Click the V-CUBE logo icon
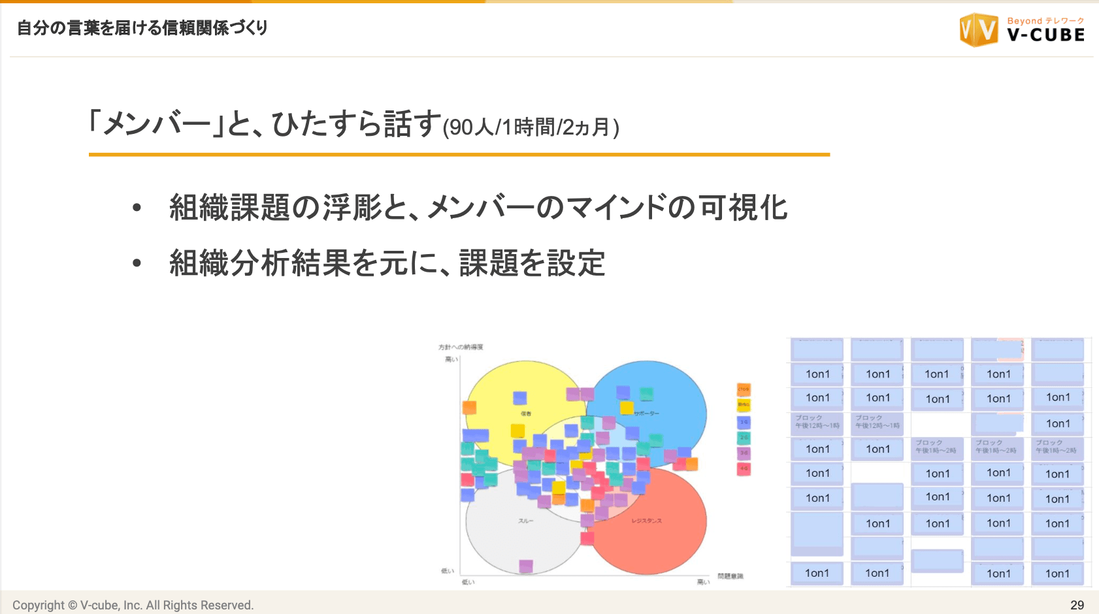Viewport: 1099px width, 614px height. point(978,30)
